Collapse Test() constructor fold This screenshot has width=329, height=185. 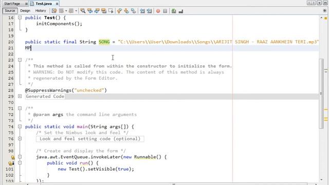tap(20, 17)
